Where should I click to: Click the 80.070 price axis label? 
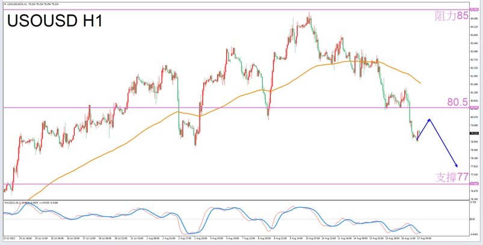(x=475, y=117)
